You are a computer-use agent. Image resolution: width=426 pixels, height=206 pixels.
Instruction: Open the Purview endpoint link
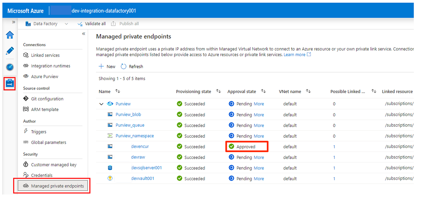click(123, 104)
